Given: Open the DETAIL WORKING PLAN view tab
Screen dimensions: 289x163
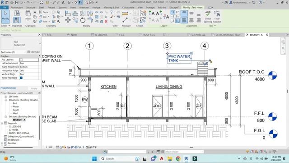Looking at the screenshot, I should coord(228,35).
